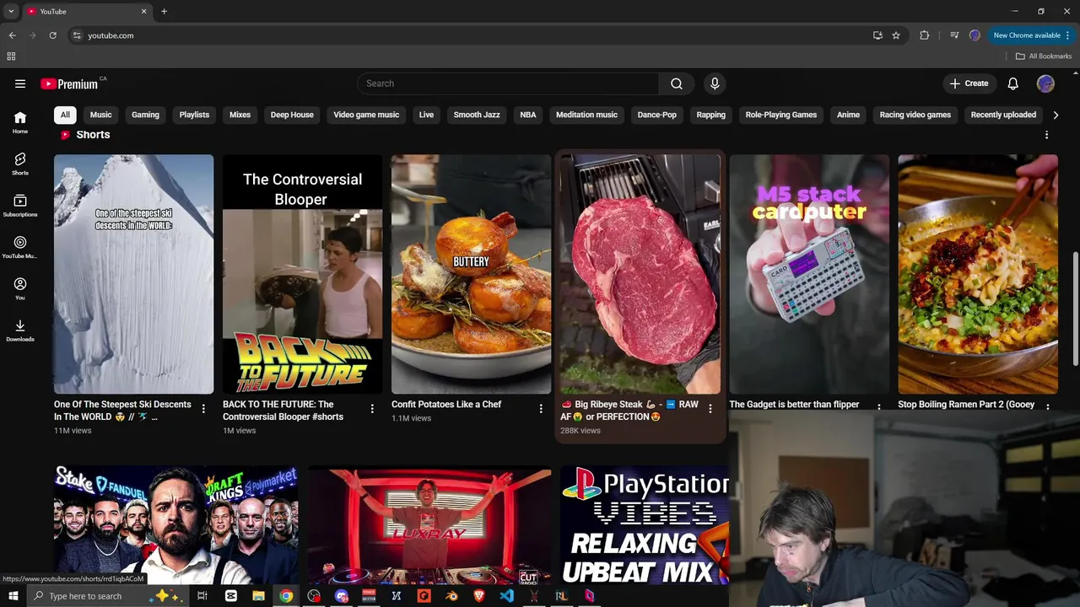Open CapCut from the taskbar
The height and width of the screenshot is (607, 1080).
point(231,596)
